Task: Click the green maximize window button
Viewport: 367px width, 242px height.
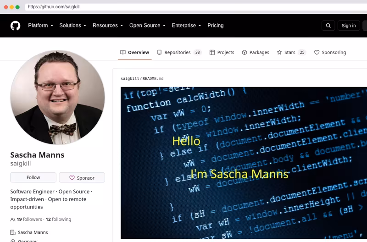Action: [x=17, y=7]
